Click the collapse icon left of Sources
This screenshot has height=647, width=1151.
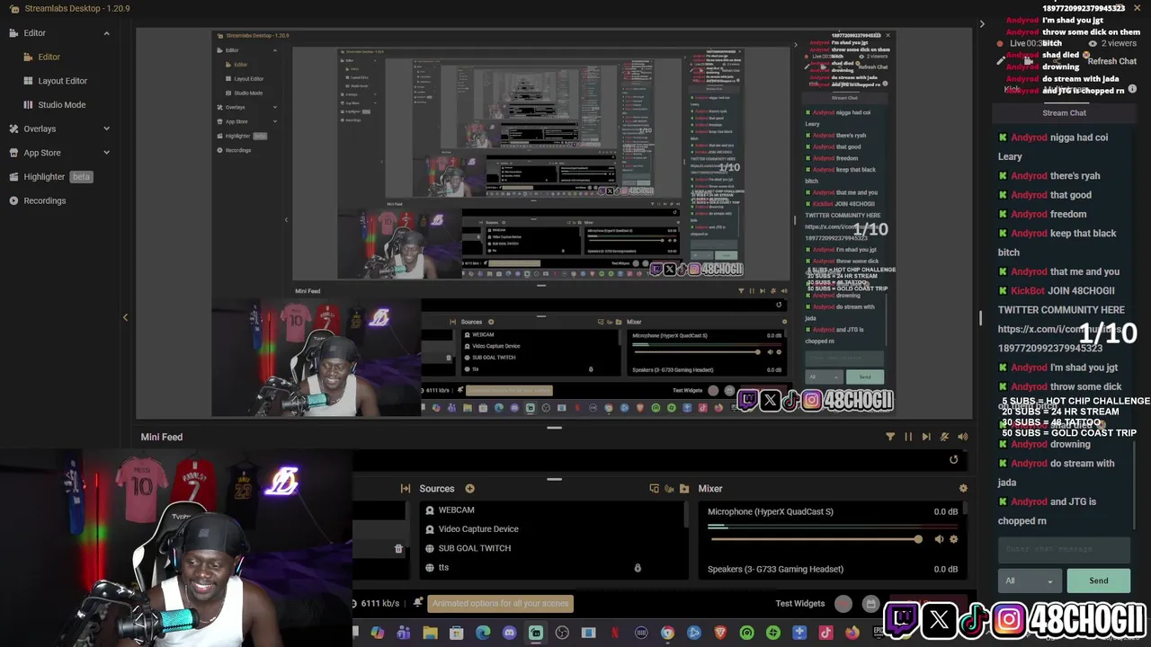pyautogui.click(x=406, y=489)
